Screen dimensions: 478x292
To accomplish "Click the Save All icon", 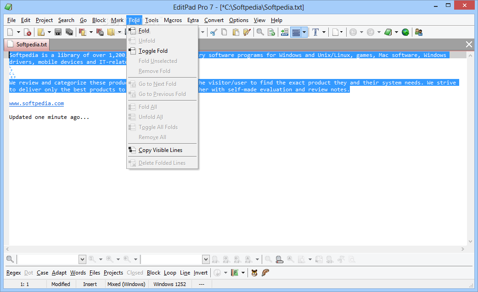I will pos(69,32).
